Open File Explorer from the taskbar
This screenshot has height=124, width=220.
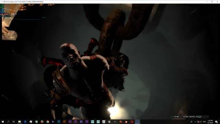20,122
